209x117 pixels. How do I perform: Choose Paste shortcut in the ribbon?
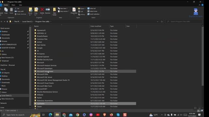pyautogui.click(x=20, y=14)
